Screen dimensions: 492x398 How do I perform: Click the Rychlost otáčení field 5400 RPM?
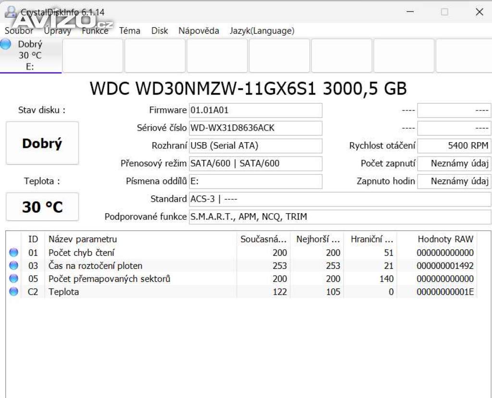[454, 146]
